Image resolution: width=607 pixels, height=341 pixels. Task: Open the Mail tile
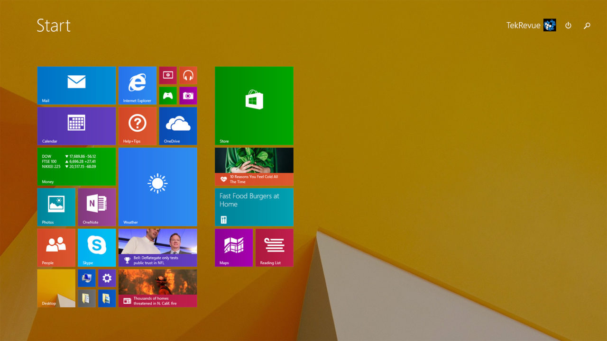click(76, 85)
